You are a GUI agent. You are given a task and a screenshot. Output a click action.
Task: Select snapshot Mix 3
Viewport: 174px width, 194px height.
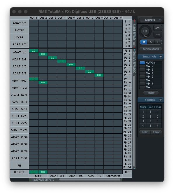[x=150, y=70]
